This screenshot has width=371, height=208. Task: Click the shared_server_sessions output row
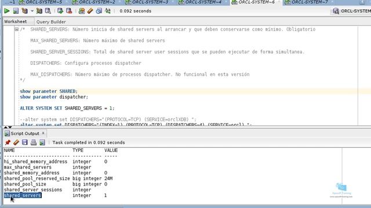[48, 190]
